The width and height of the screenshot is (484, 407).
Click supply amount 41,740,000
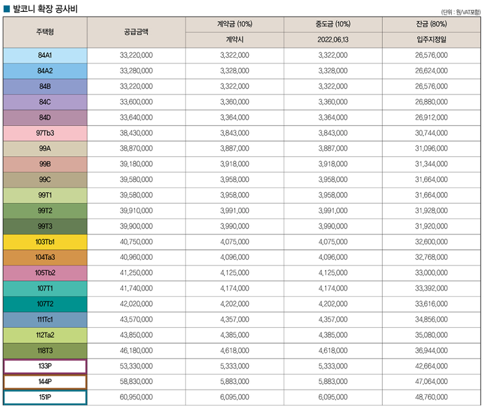[x=136, y=289]
